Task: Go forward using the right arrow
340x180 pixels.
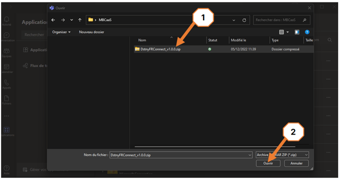Action: tap(63, 20)
